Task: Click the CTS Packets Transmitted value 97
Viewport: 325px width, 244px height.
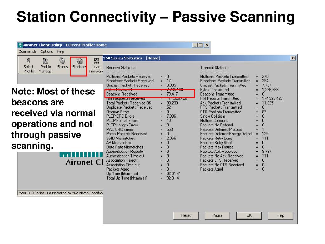Action: pyautogui.click(x=264, y=112)
